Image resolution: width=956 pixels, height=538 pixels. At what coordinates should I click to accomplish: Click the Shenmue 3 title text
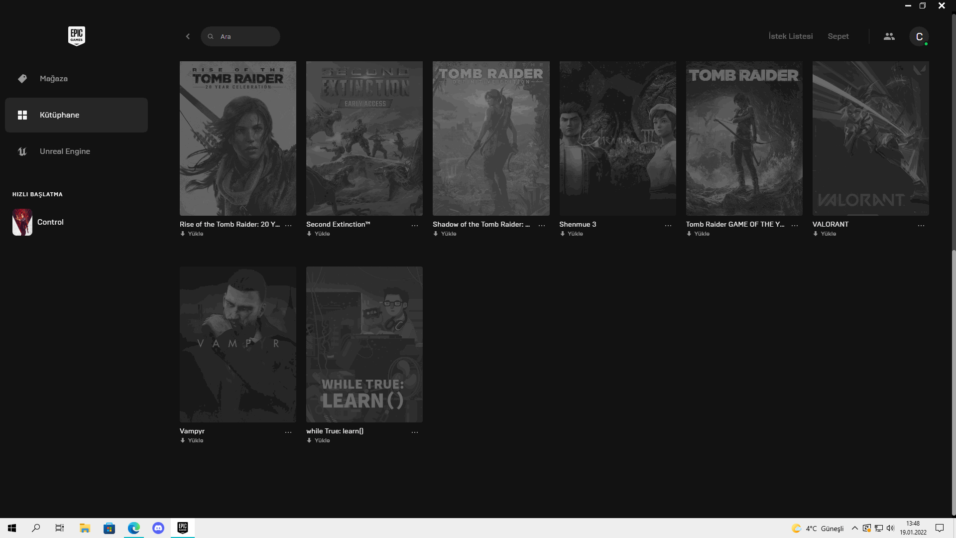pyautogui.click(x=578, y=224)
